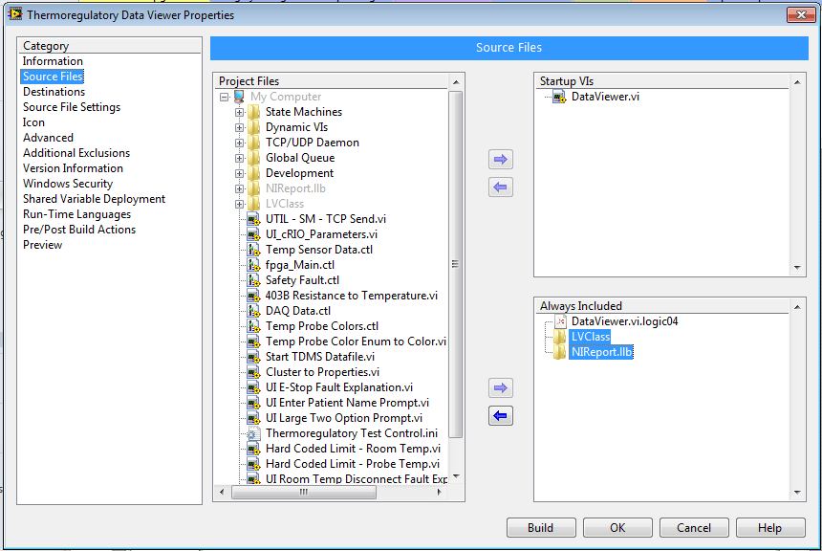Viewport: 822px width, 551px height.
Task: Click the remove-from-Startup-VIs left arrow
Action: pyautogui.click(x=501, y=187)
